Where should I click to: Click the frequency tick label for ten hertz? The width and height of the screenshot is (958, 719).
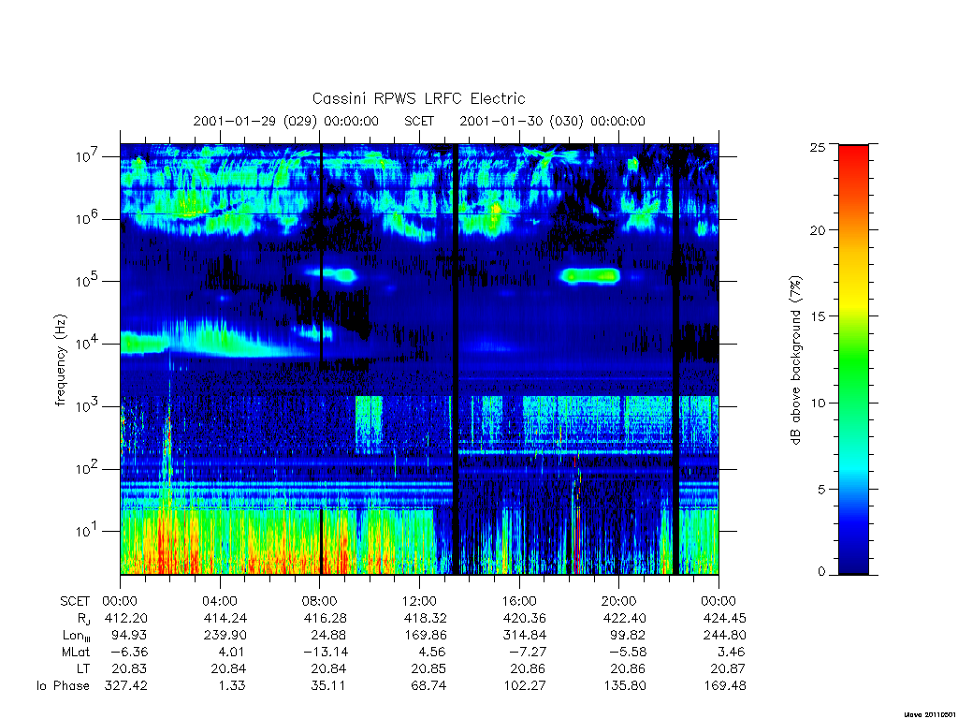click(x=88, y=532)
